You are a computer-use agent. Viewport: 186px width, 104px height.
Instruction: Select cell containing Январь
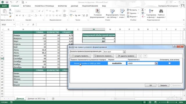pos(23,35)
